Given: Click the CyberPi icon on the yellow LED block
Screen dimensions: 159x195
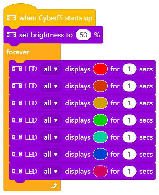Looking at the screenshot, I should pyautogui.click(x=17, y=103).
